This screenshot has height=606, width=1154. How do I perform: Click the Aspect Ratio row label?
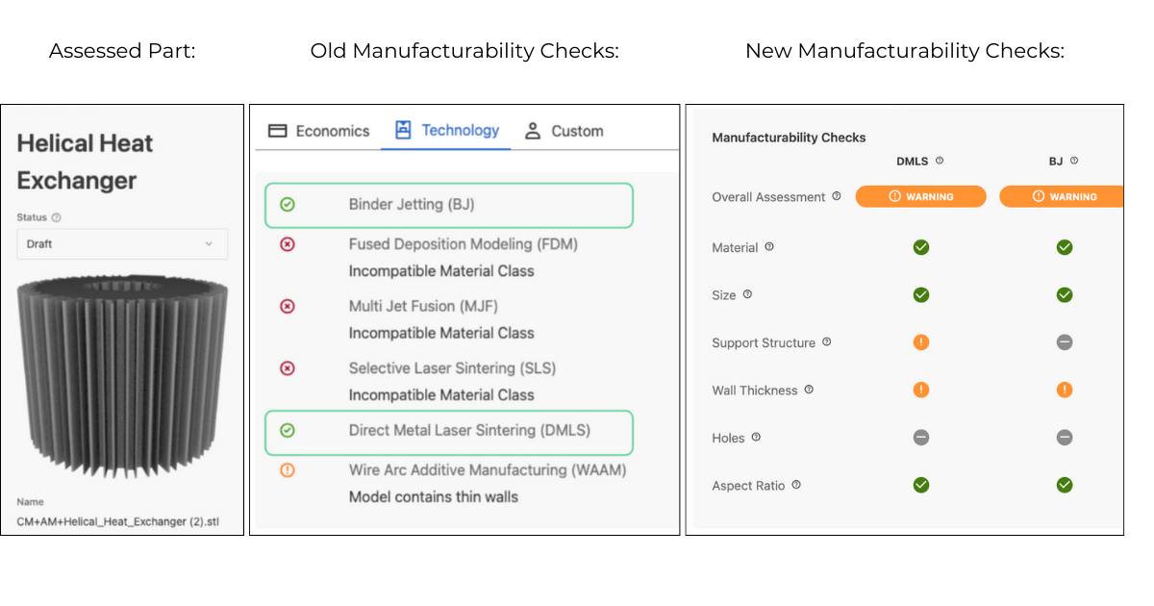pyautogui.click(x=748, y=486)
